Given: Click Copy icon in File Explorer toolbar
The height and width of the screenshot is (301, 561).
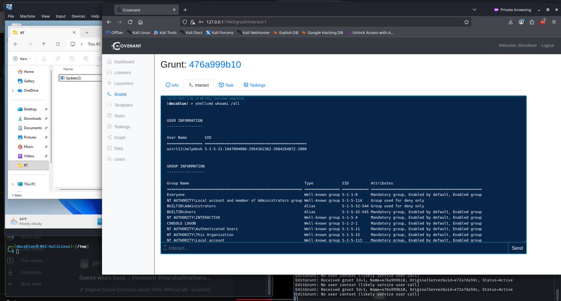Looking at the screenshot, I should pos(58,59).
